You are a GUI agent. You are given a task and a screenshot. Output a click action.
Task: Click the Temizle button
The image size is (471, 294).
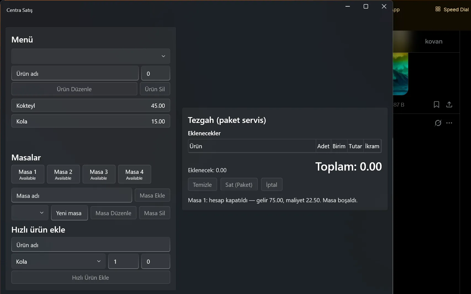(202, 185)
